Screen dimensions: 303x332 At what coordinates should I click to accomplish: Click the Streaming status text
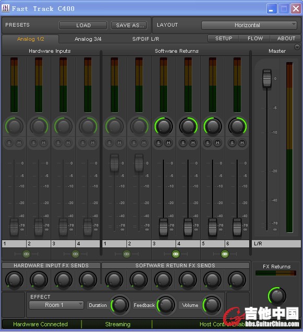[118, 324]
